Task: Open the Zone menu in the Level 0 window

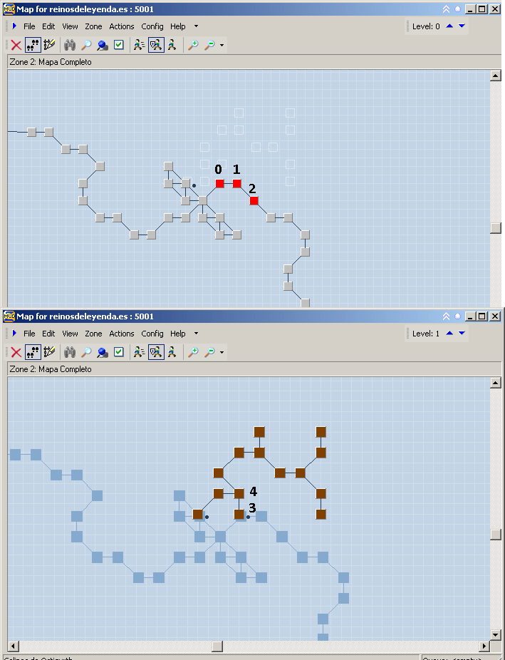Action: pyautogui.click(x=93, y=26)
